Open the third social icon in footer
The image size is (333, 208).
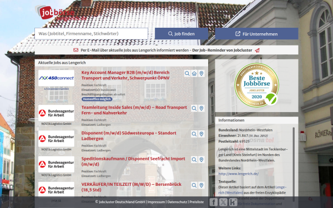click(233, 202)
